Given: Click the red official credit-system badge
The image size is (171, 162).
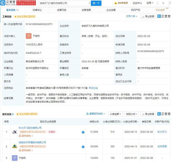Looking at the screenshot, I should (x=26, y=3).
